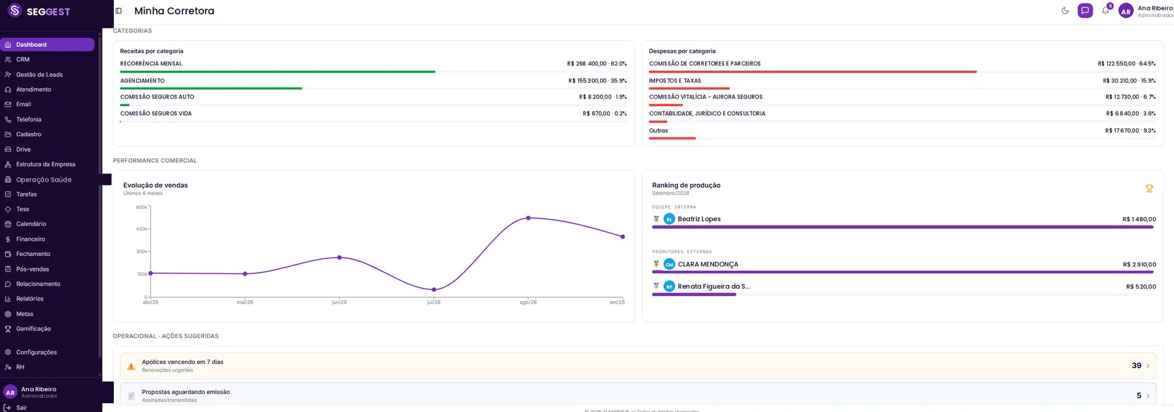Screen dimensions: 1174x412
Task: Click CLARA MENDONÇA avatar in ranking
Action: tap(669, 264)
